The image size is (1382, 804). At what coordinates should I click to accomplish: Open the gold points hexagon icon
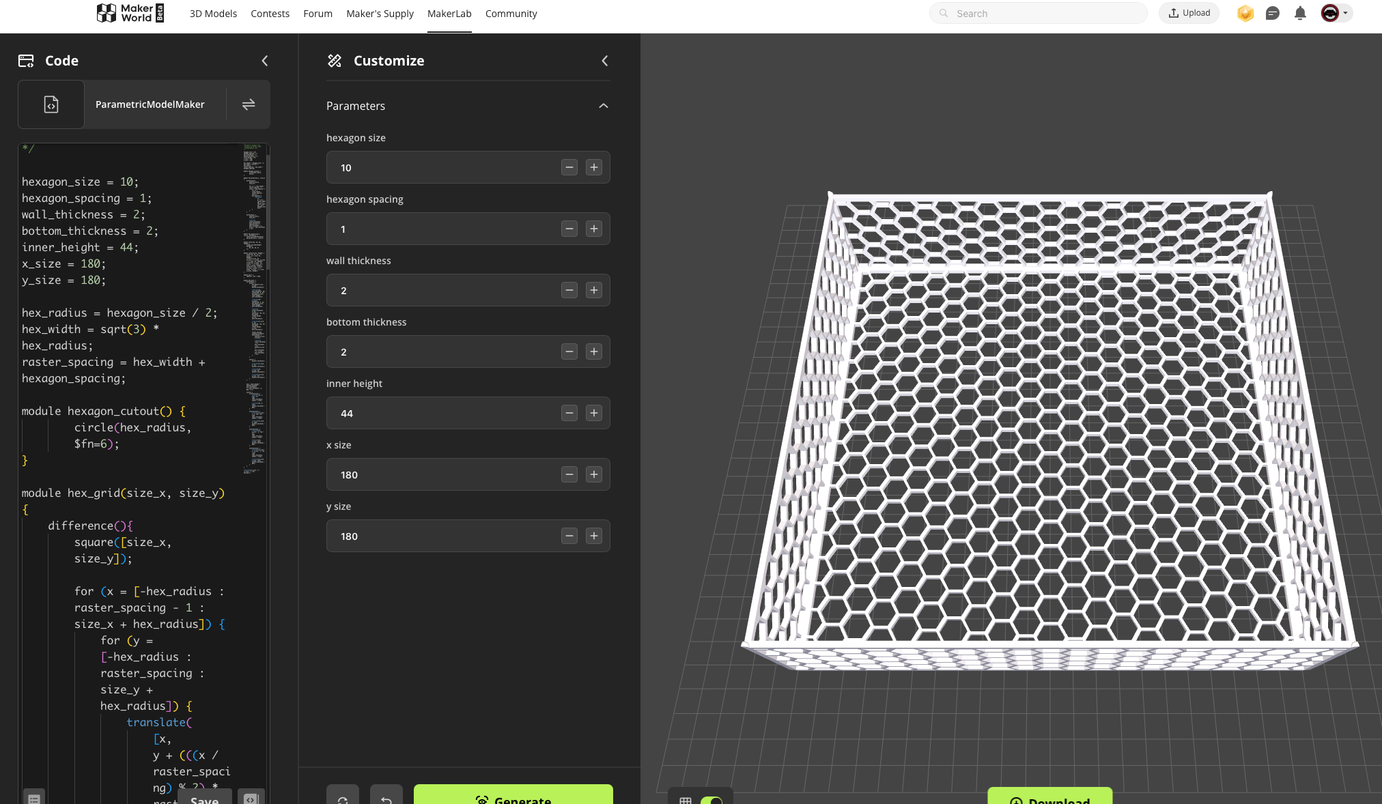point(1245,13)
